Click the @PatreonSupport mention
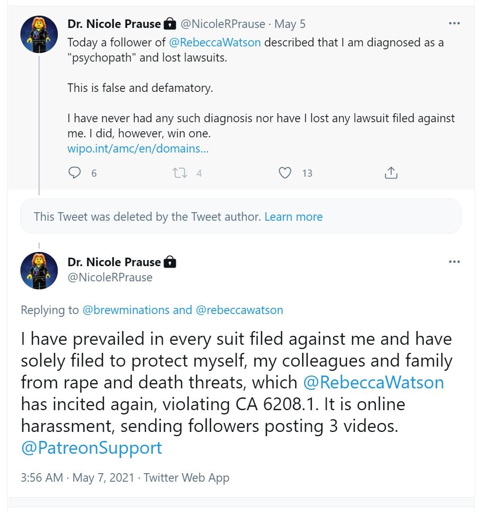The width and height of the screenshot is (481, 512). (x=91, y=448)
